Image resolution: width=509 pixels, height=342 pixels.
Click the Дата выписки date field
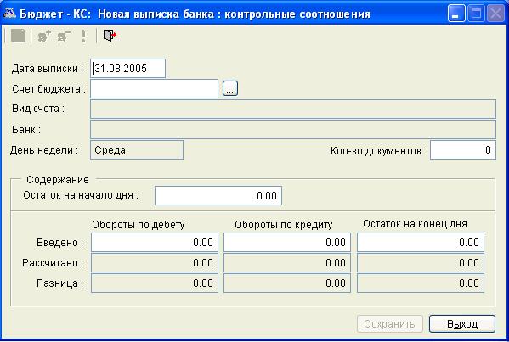[x=128, y=69]
